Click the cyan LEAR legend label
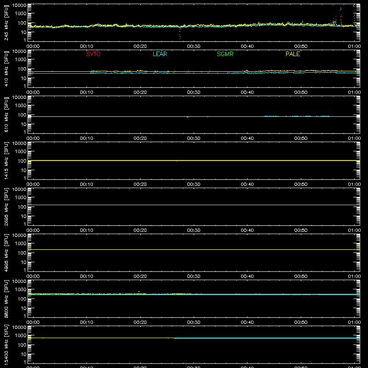This screenshot has width=368, height=368. point(160,54)
